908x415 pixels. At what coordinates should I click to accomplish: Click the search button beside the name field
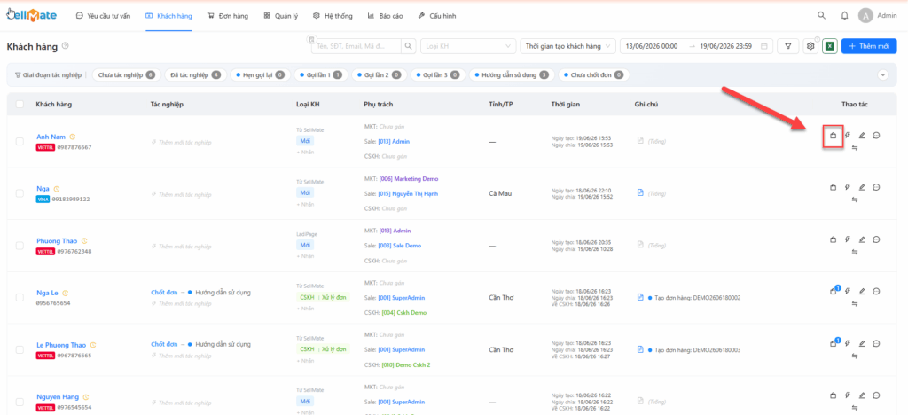pos(409,46)
